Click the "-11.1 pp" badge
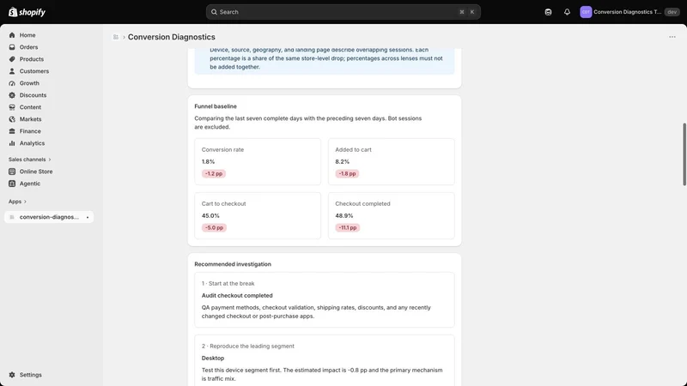Screen dimensions: 687x386 click(x=348, y=227)
